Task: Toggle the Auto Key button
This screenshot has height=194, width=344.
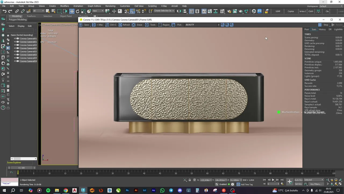Action: coord(298,180)
